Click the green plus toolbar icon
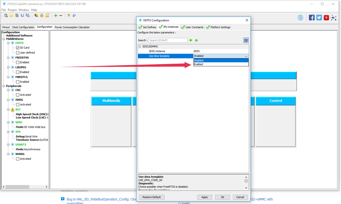The height and width of the screenshot is (204, 341). pyautogui.click(x=56, y=15)
